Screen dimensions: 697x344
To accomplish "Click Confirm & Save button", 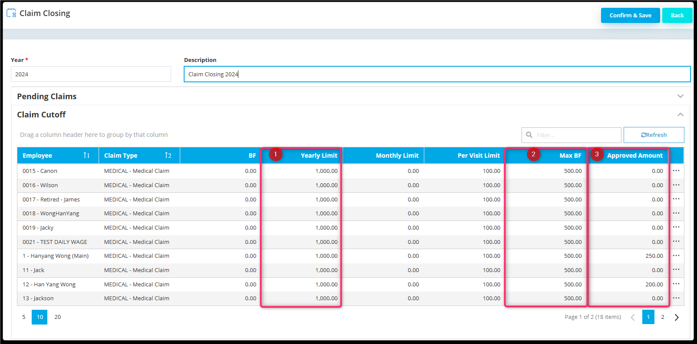I will pyautogui.click(x=631, y=15).
